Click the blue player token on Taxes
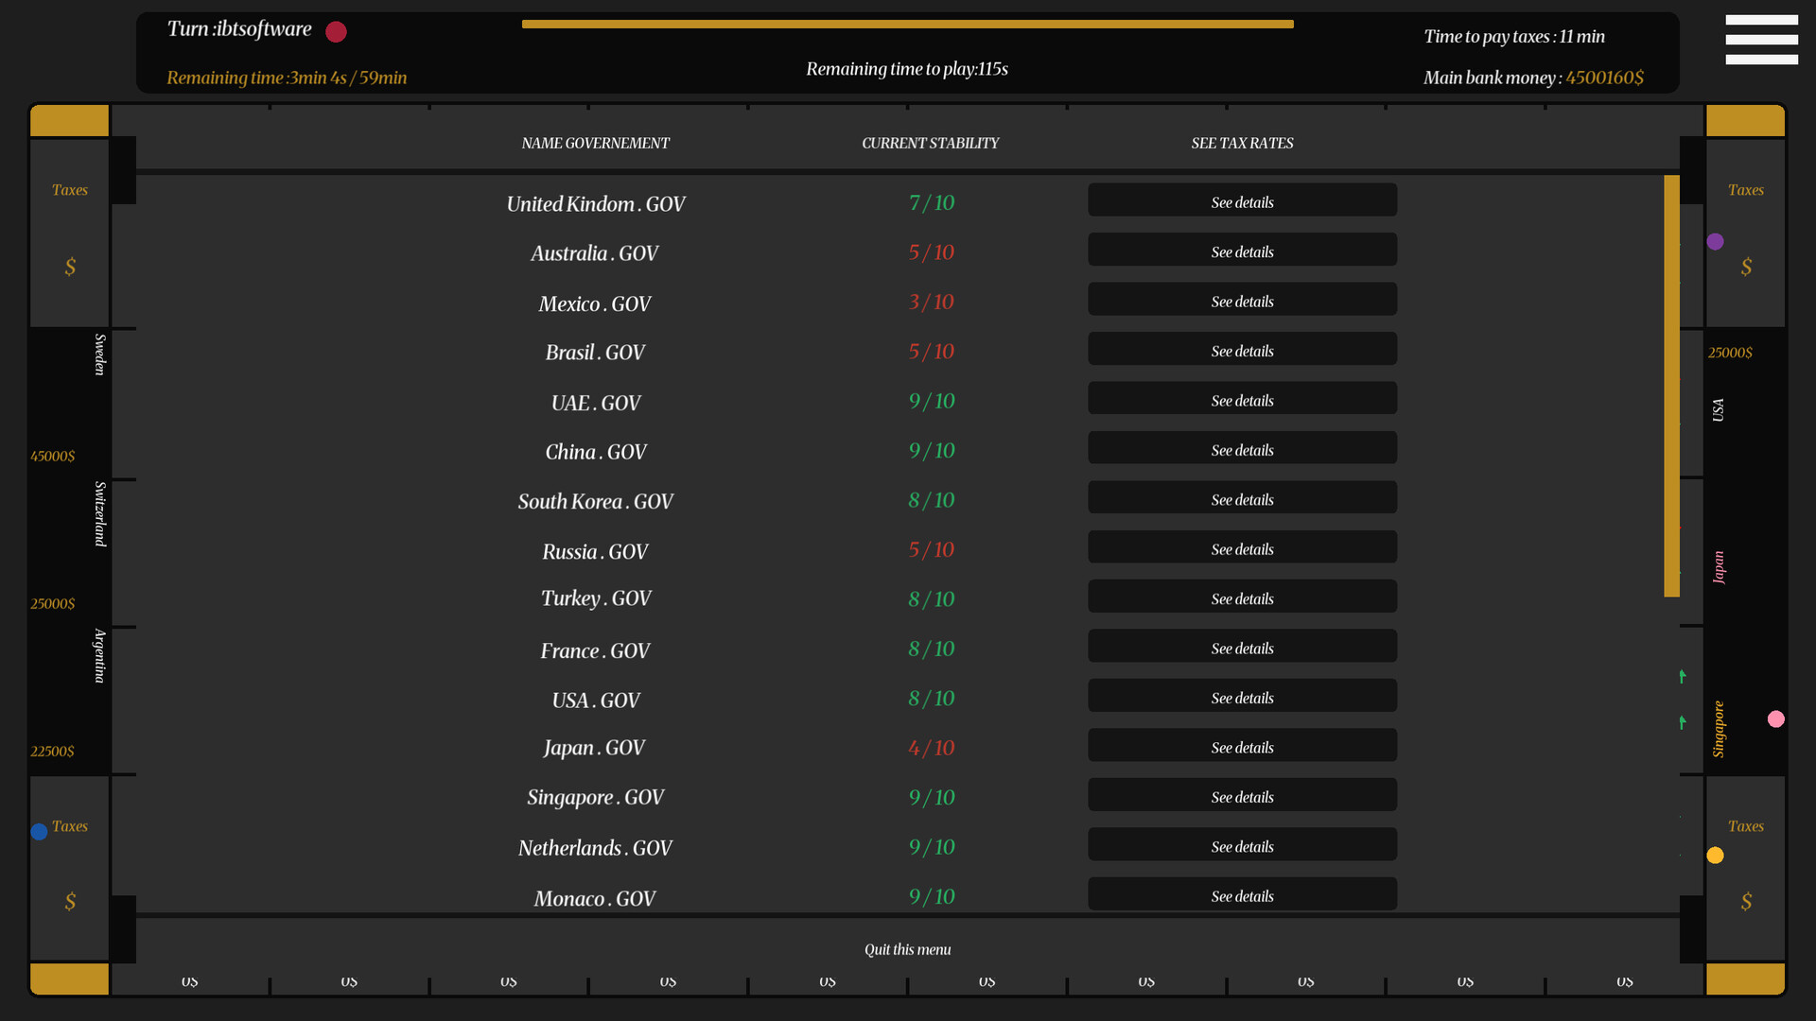 click(39, 832)
